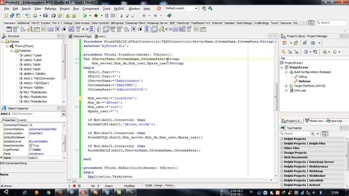Viewport: 349px width, 196px height.
Task: Open the Component menu
Action: click(91, 9)
